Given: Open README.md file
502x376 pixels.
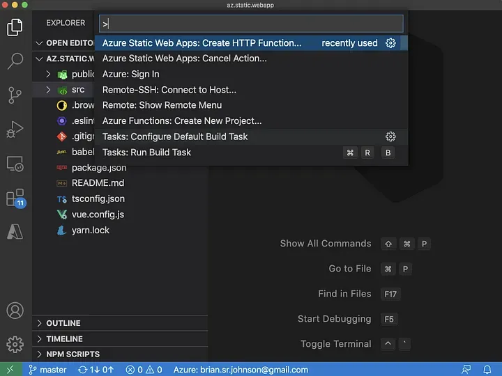Looking at the screenshot, I should click(98, 183).
